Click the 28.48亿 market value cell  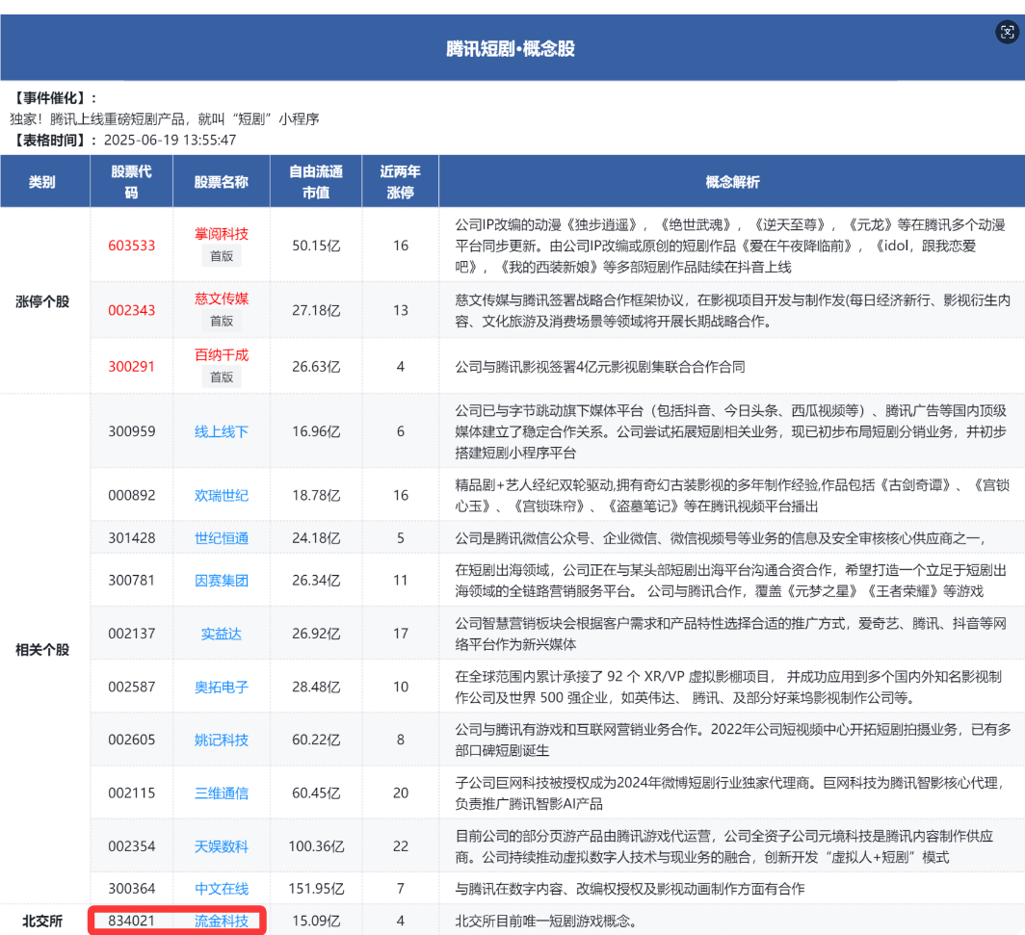click(x=316, y=687)
